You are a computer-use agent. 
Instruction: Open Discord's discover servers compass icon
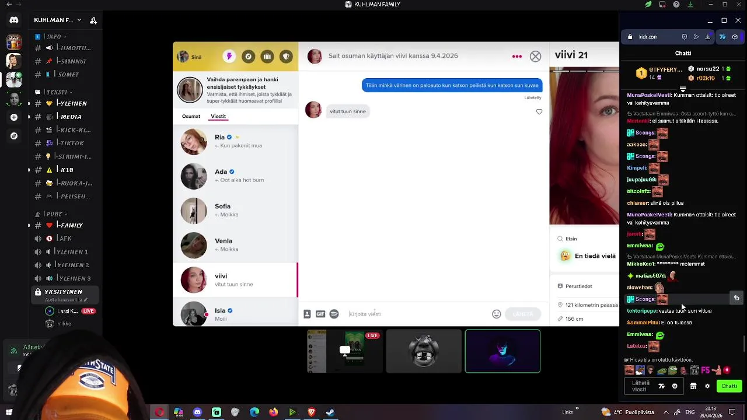click(x=14, y=136)
